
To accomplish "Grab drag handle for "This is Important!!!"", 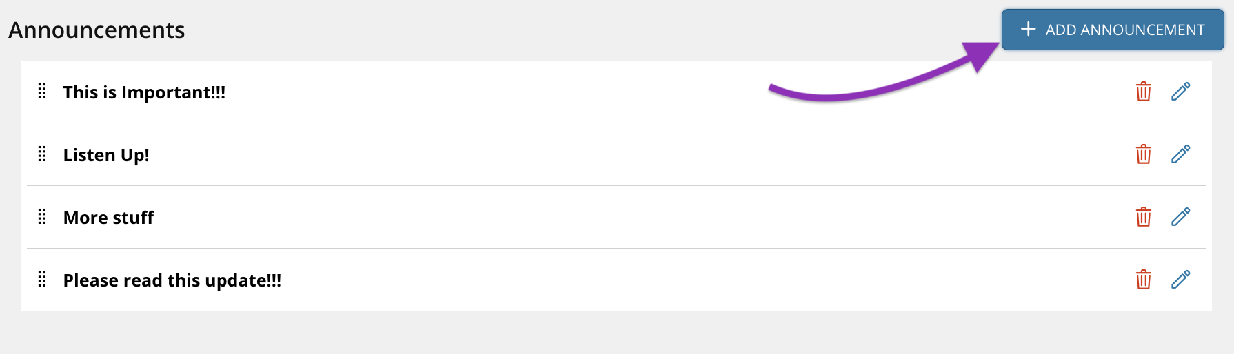I will coord(42,92).
